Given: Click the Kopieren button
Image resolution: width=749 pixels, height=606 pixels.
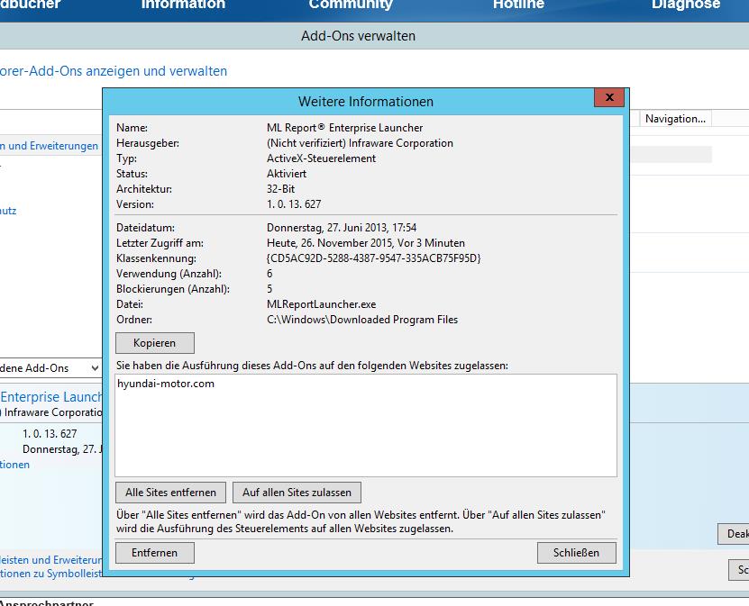Looking at the screenshot, I should 155,343.
